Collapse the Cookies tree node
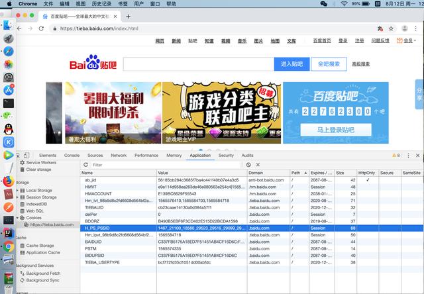 18,218
